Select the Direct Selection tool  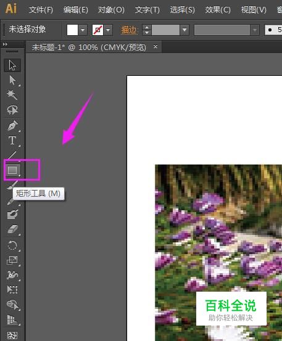[12, 80]
